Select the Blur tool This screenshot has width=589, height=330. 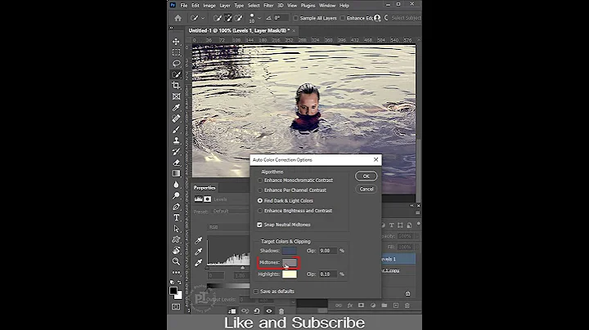tap(176, 185)
